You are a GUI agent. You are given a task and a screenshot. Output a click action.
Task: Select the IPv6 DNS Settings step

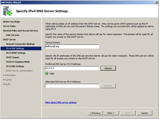tap(15, 66)
